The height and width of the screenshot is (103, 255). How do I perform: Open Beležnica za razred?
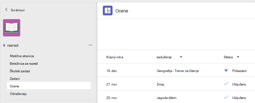tap(24, 64)
